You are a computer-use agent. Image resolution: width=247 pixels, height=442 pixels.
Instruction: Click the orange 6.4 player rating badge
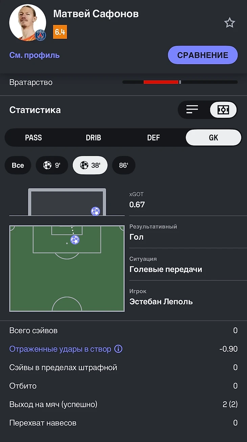tap(60, 32)
